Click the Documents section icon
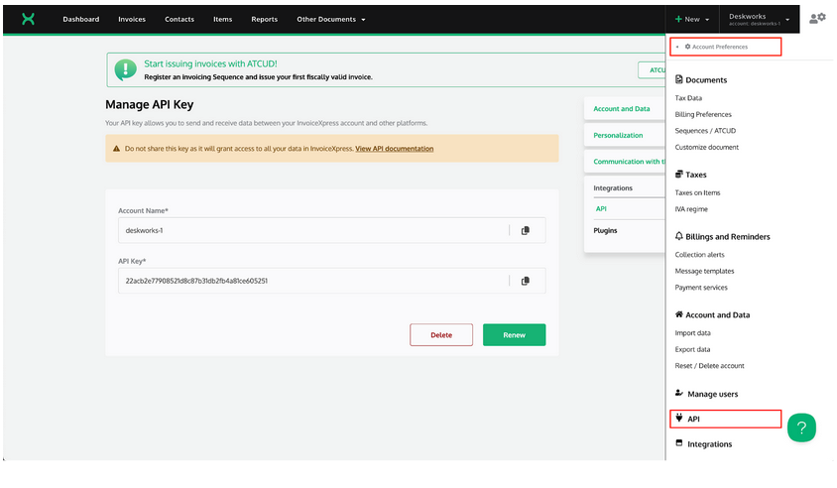This screenshot has width=837, height=488. pos(678,79)
